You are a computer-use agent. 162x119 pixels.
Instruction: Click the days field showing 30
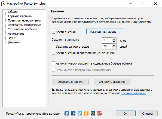[x=107, y=47]
